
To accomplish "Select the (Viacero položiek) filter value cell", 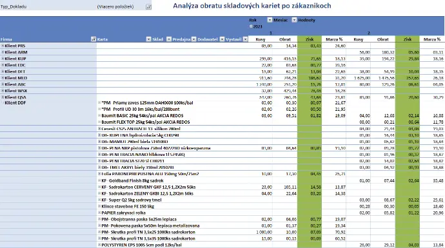I will [x=115, y=6].
